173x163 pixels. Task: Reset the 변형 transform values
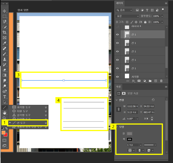point(153,100)
